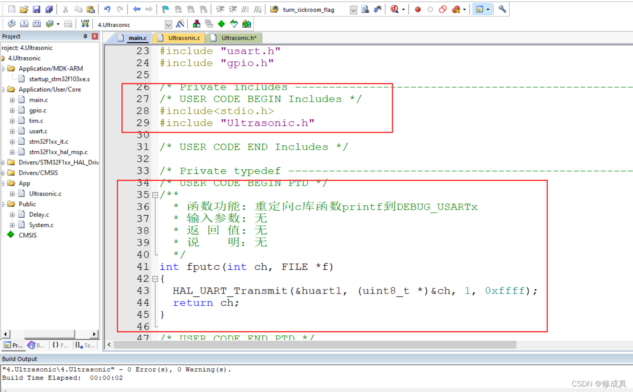Select gpio.c in the project tree
The height and width of the screenshot is (392, 633).
tap(38, 111)
